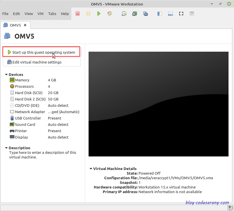The height and width of the screenshot is (211, 234).
Task: Open the Snapshot Manager toolbar icon
Action: tap(145, 14)
